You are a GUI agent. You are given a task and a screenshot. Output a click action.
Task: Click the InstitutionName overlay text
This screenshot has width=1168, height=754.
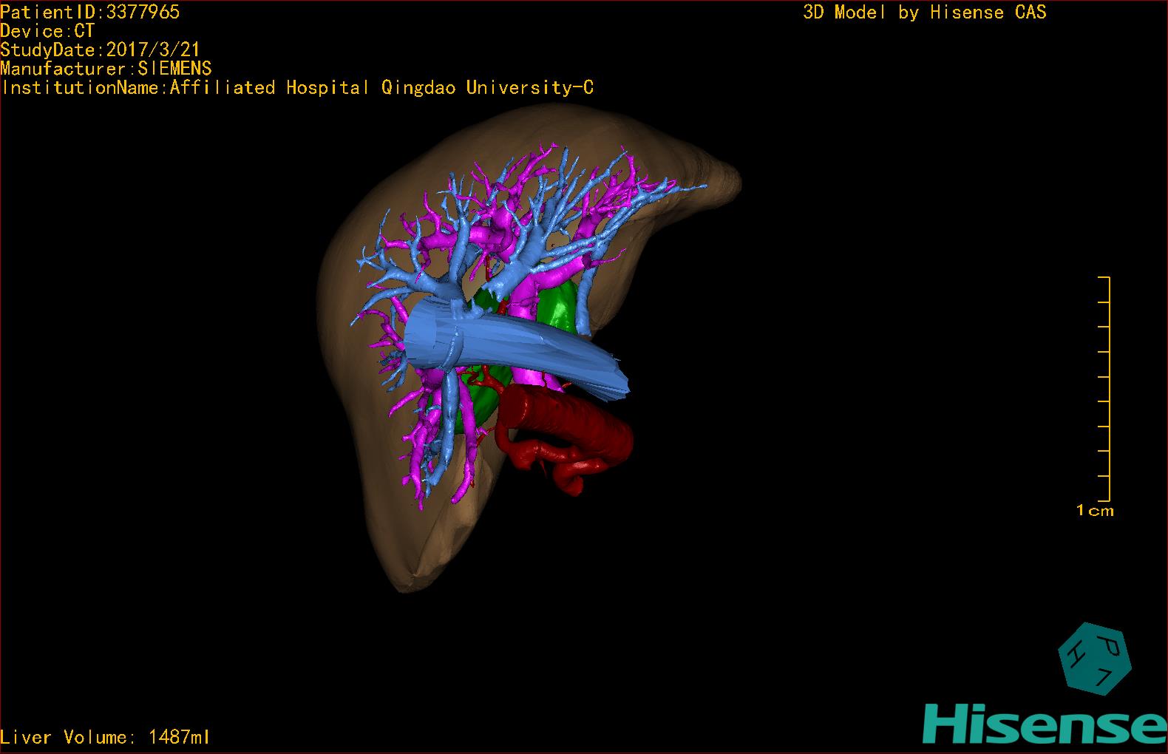coord(296,88)
